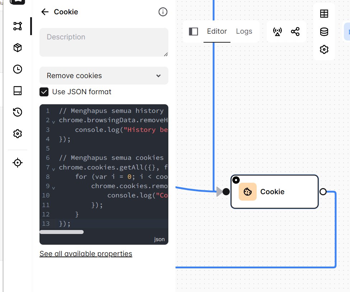Open the table icon in right toolbar
The height and width of the screenshot is (292, 350).
pyautogui.click(x=324, y=14)
